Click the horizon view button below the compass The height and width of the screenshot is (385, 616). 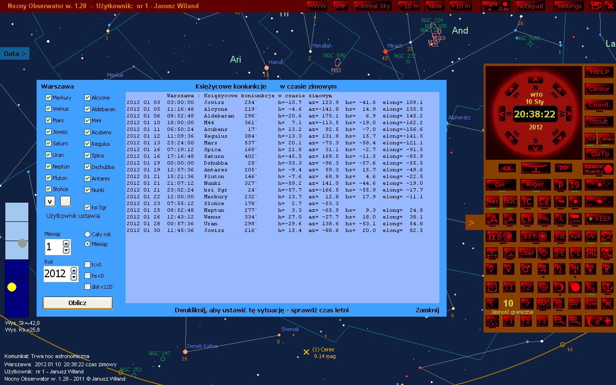coord(535,168)
